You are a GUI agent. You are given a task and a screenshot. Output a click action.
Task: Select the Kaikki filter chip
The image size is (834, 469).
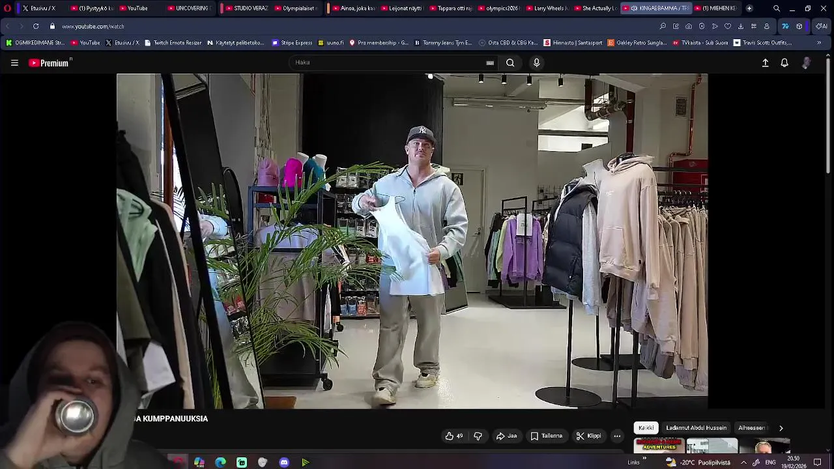coord(646,428)
